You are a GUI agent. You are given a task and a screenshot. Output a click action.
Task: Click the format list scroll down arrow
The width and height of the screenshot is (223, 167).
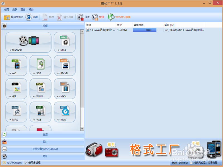point(82,129)
